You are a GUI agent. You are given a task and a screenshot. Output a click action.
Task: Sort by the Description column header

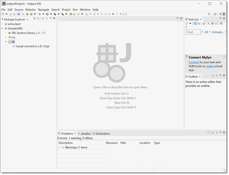[66, 143]
